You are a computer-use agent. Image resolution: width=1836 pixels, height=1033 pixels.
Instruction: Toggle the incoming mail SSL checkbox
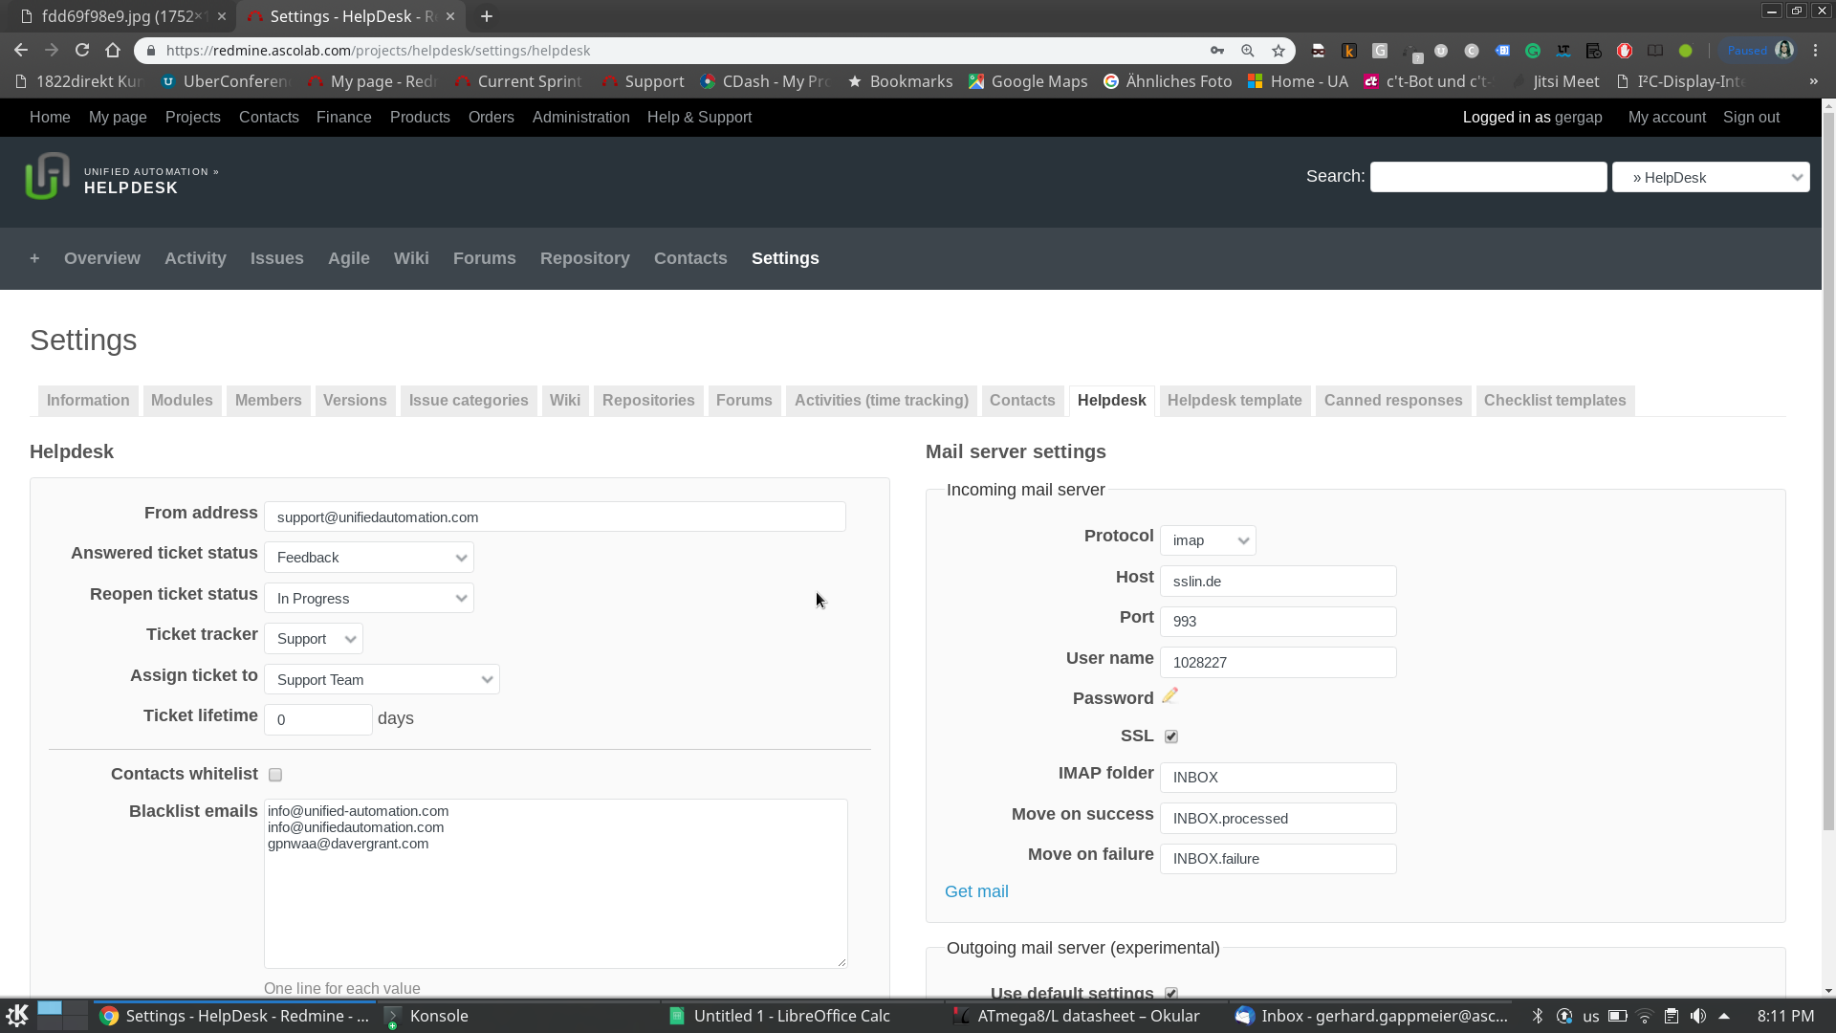pos(1171,736)
